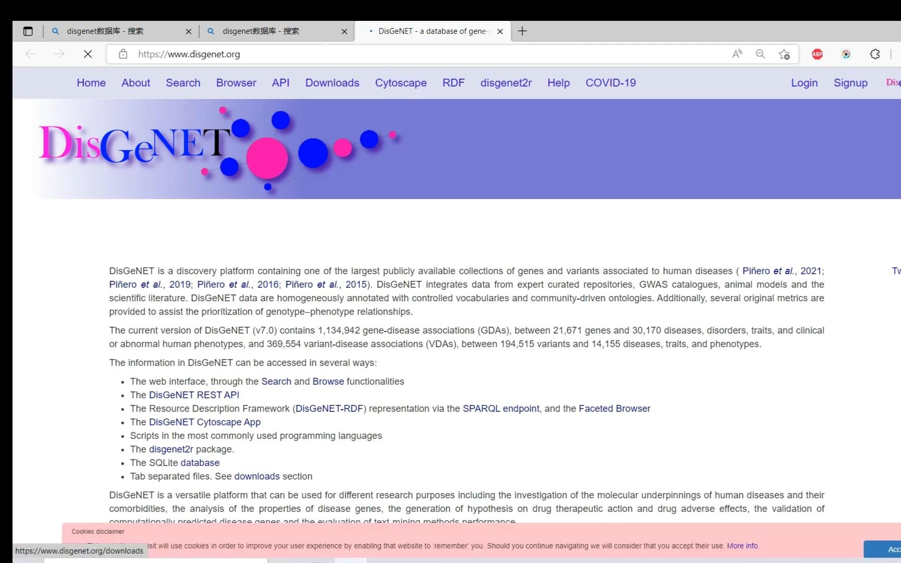The width and height of the screenshot is (901, 563).
Task: Open the Extensions puzzle icon
Action: click(875, 54)
